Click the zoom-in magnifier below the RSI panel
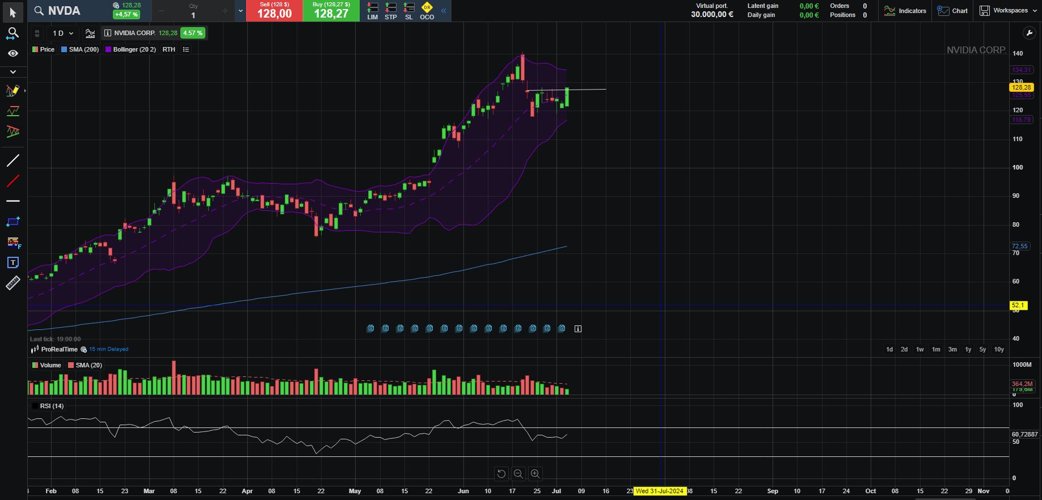The height and width of the screenshot is (500, 1042). point(535,474)
